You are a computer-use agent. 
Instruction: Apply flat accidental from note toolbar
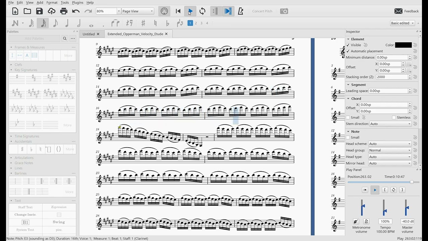click(x=168, y=23)
